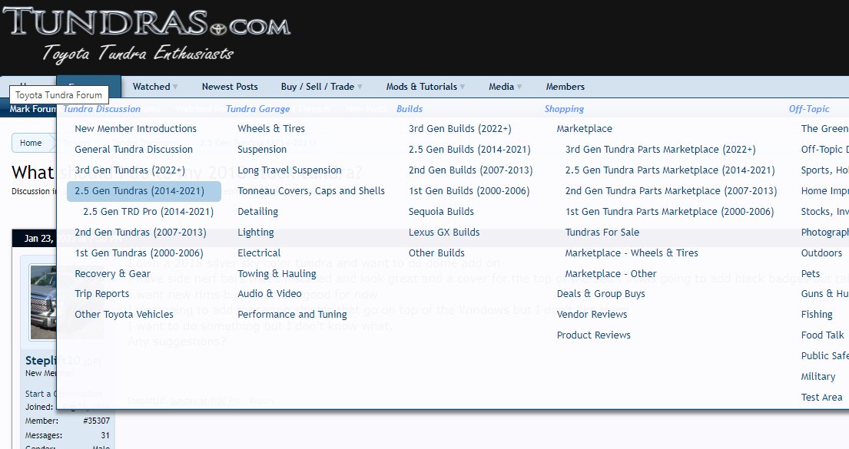
Task: Open the Buy / Sell / Trade tab
Action: coord(317,87)
